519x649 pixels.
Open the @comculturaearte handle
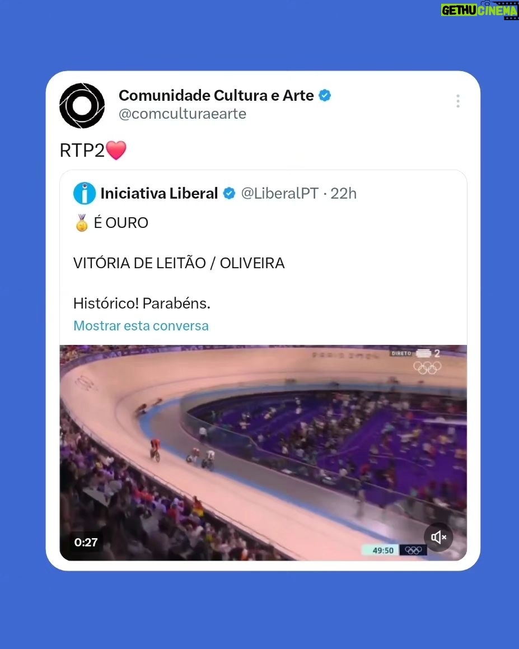[x=183, y=114]
